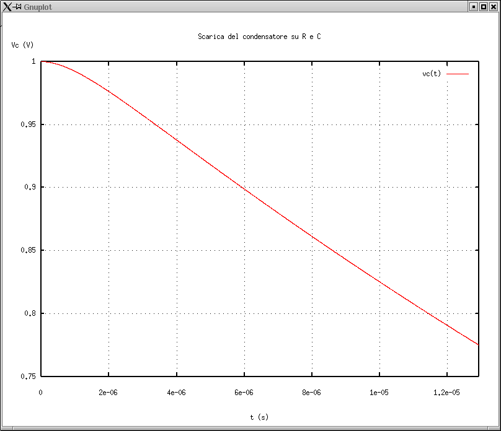Click the red legend line sample

click(x=458, y=74)
